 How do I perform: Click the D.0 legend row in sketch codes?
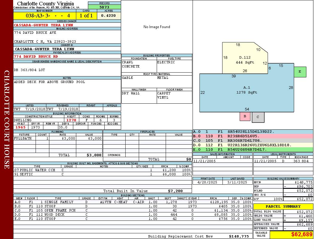(253, 145)
